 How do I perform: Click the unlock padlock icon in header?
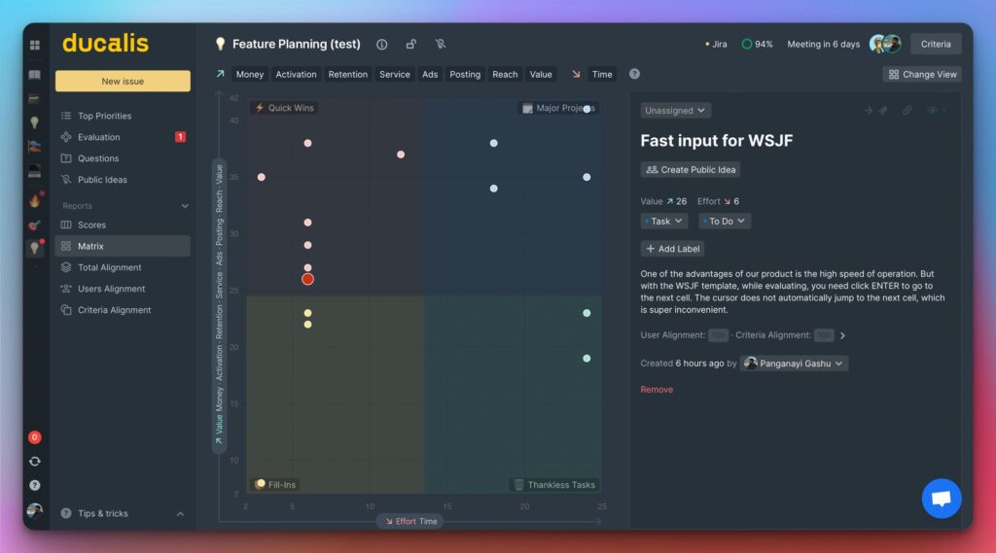click(410, 45)
